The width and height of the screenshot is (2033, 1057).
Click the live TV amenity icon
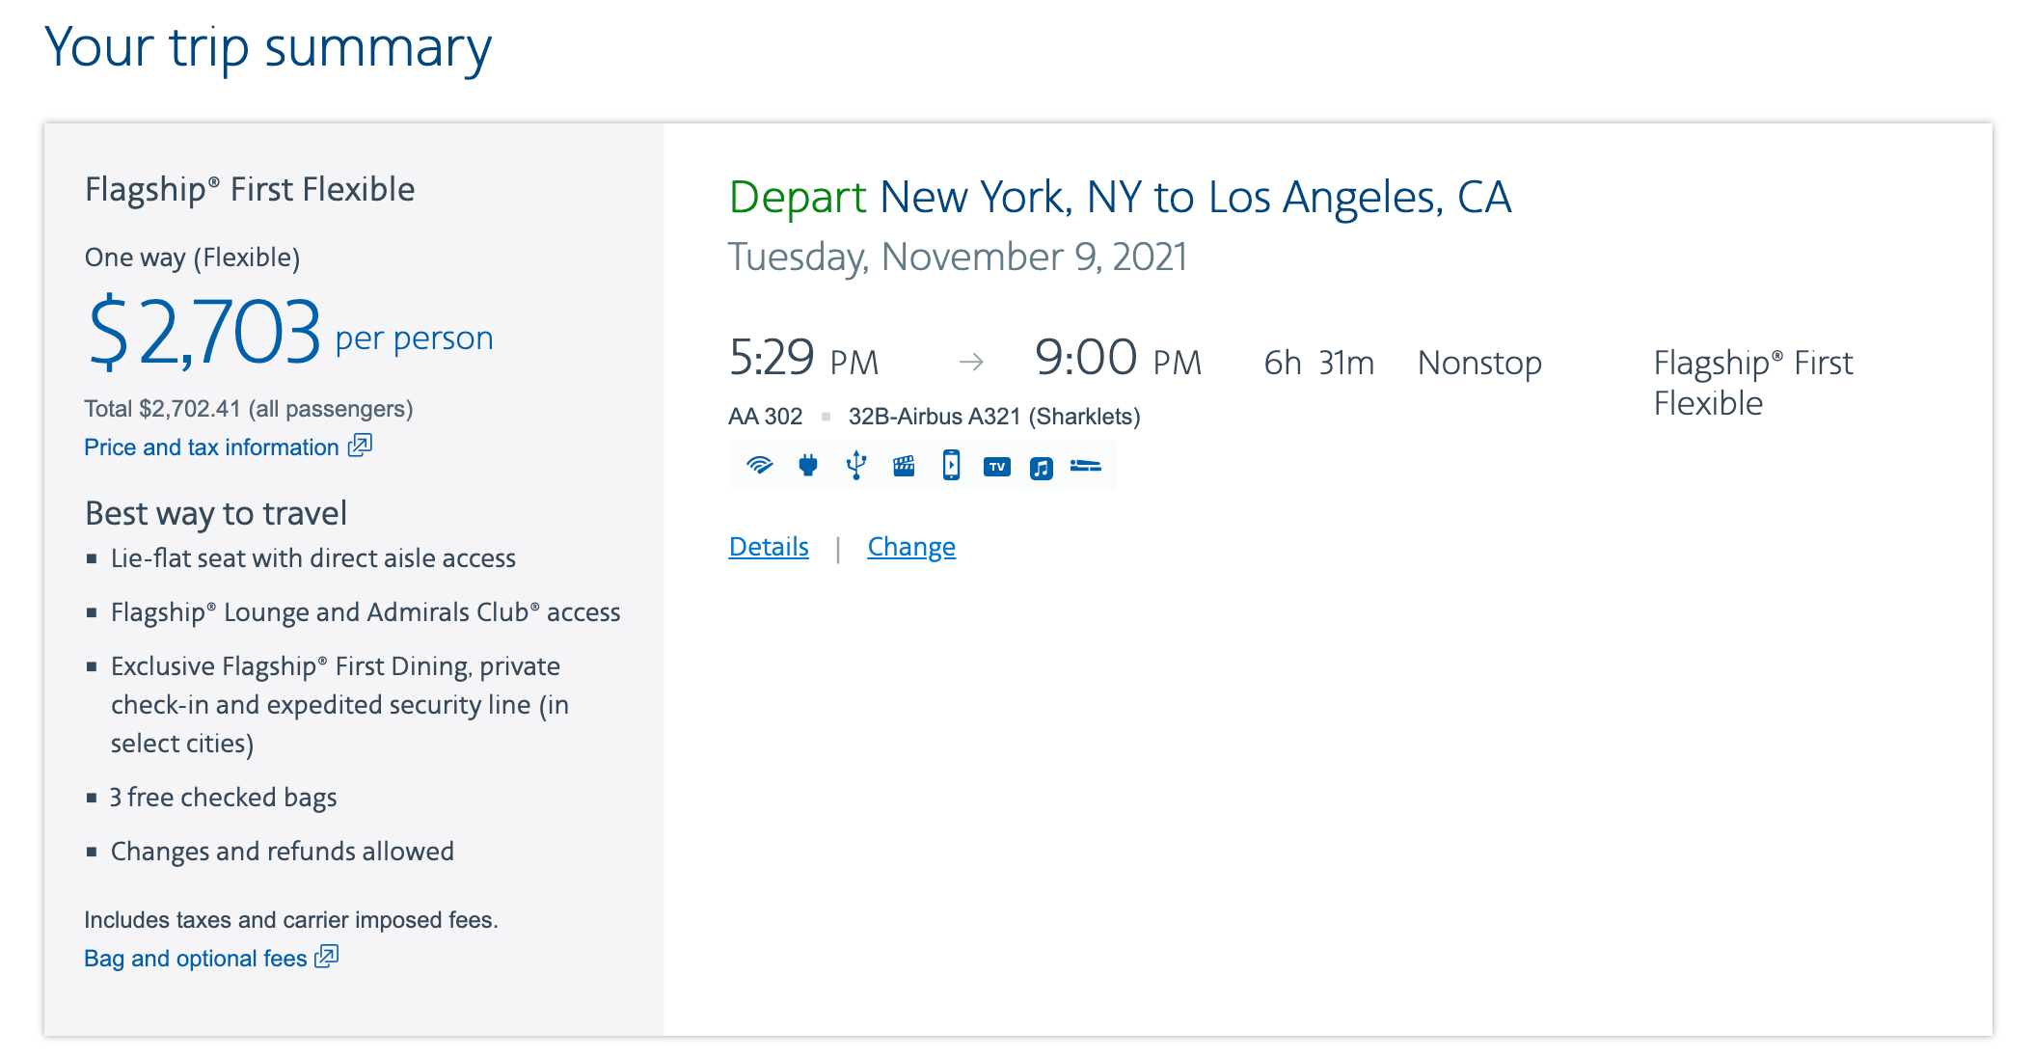[x=997, y=467]
